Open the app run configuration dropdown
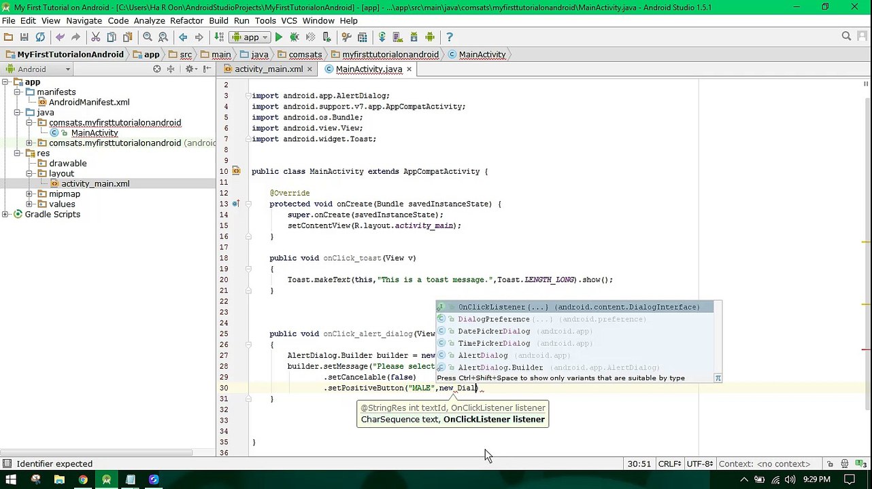Viewport: 872px width, 489px height. (x=251, y=37)
